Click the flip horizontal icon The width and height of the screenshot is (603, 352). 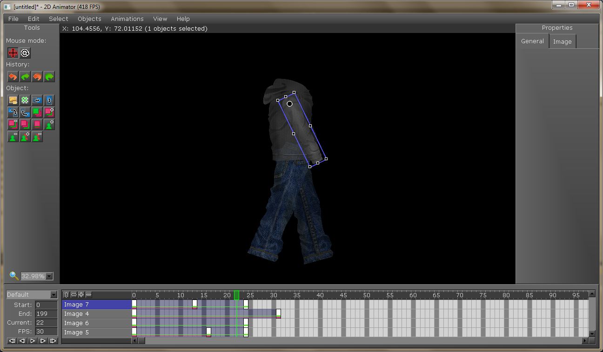[37, 100]
